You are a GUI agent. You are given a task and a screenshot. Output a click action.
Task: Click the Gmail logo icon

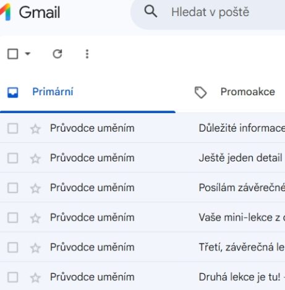click(5, 12)
